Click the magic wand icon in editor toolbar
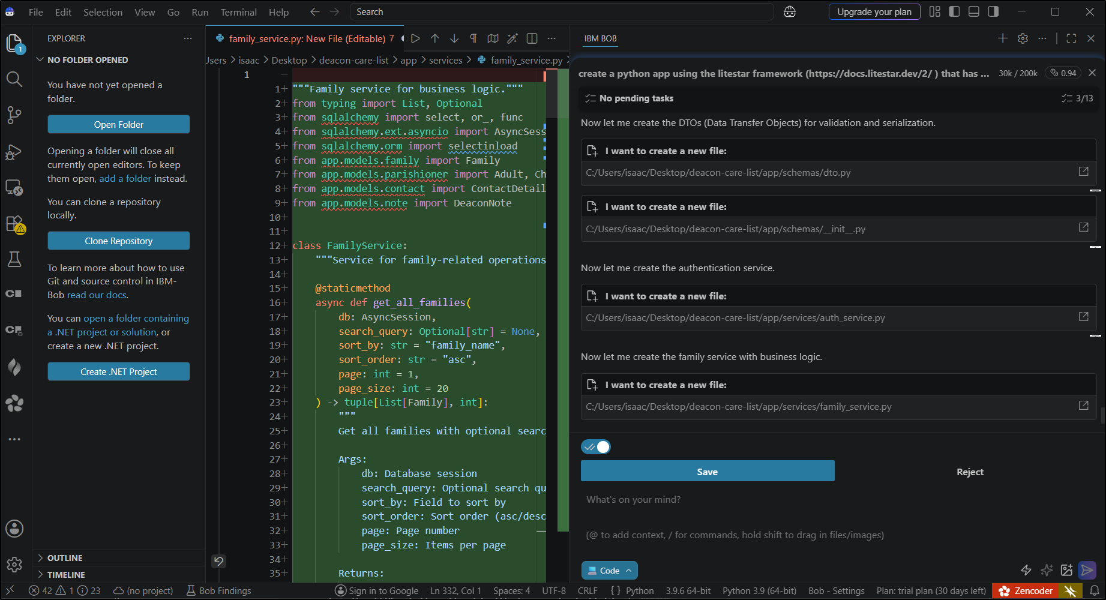 [x=512, y=38]
